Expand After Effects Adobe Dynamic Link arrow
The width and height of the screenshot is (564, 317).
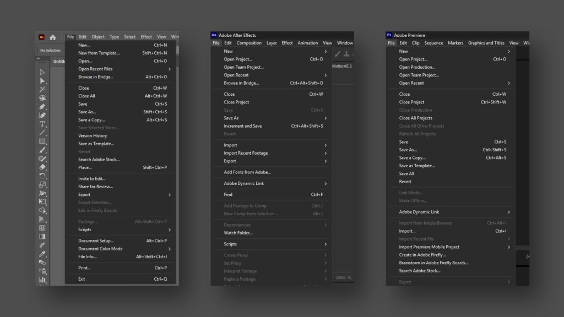click(326, 183)
